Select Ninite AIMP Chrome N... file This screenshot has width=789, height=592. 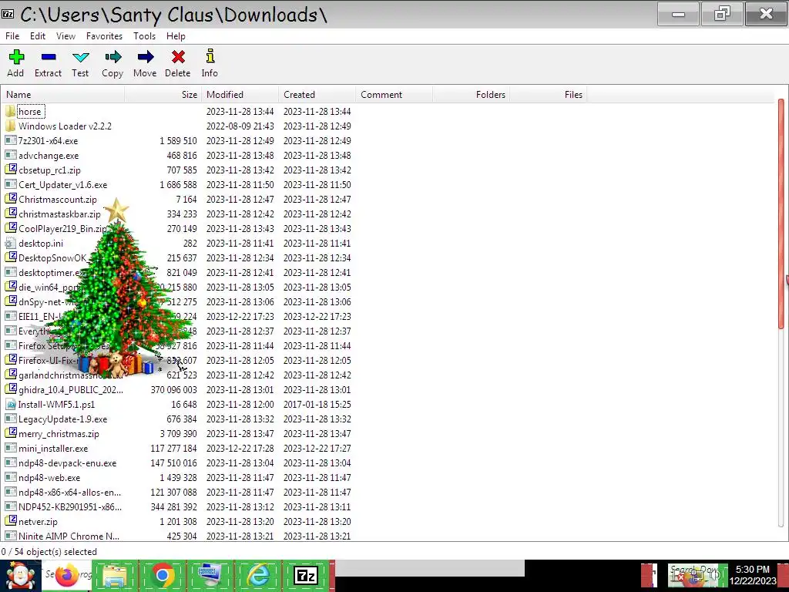(x=69, y=536)
